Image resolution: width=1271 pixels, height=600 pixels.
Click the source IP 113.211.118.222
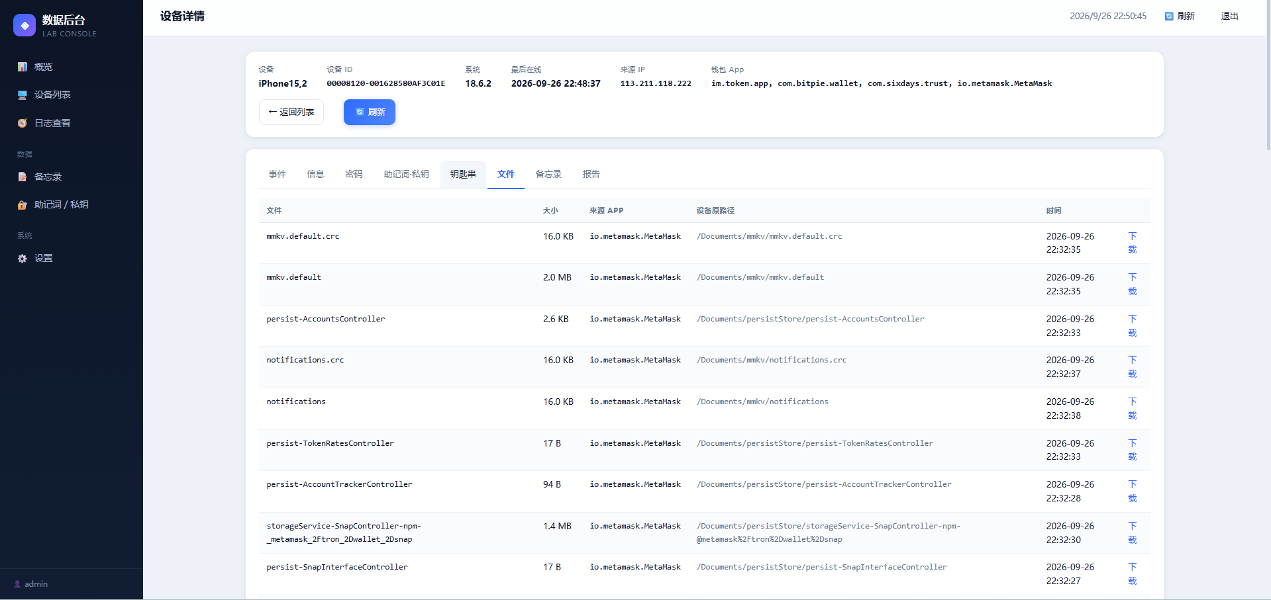656,83
